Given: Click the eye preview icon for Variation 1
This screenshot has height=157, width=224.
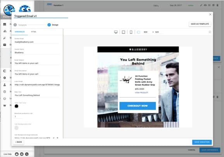Looking at the screenshot, I should pos(205,5).
